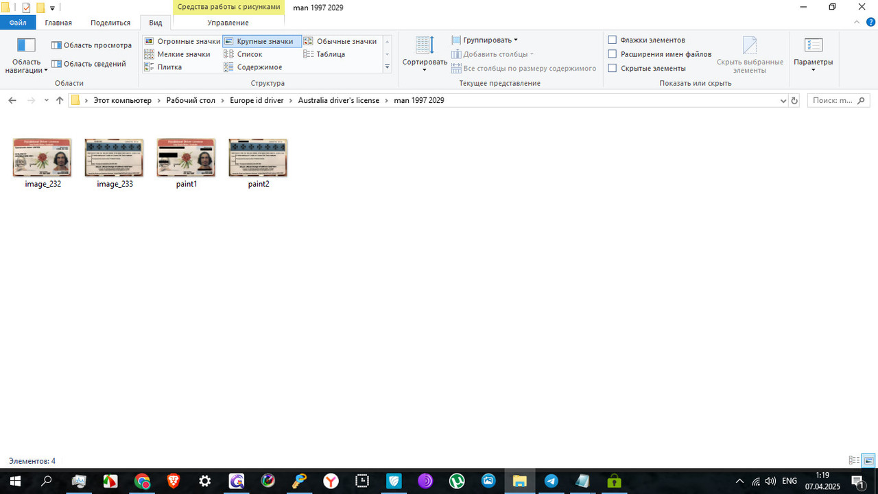
Task: Expand the Группировать dropdown menu
Action: click(x=484, y=40)
